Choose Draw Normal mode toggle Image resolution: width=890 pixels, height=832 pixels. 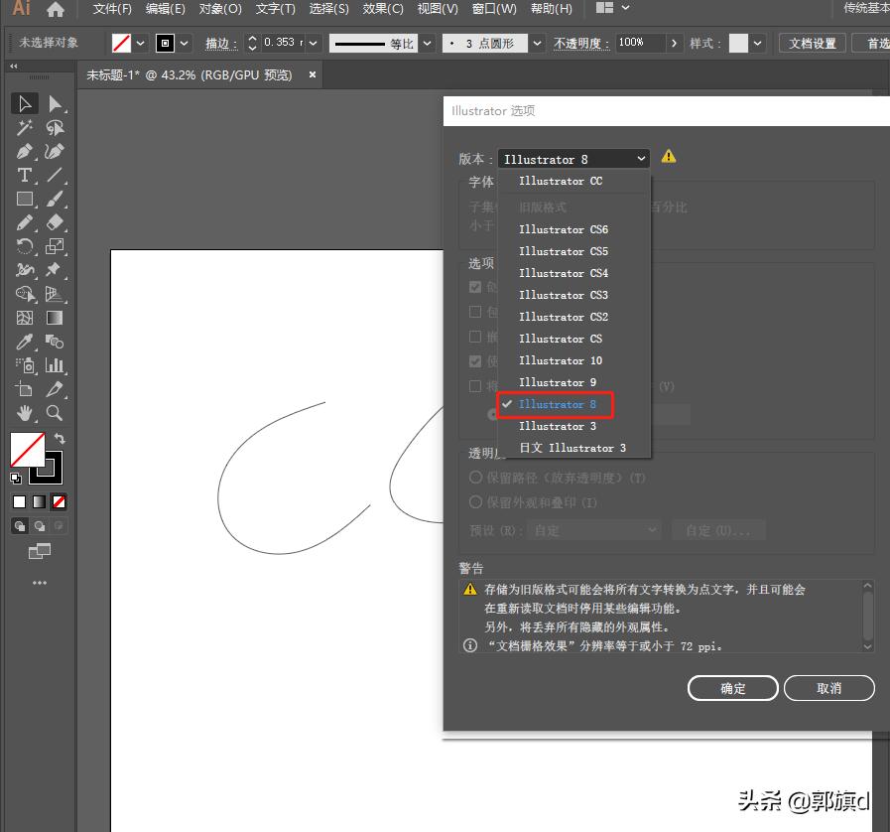[x=20, y=526]
